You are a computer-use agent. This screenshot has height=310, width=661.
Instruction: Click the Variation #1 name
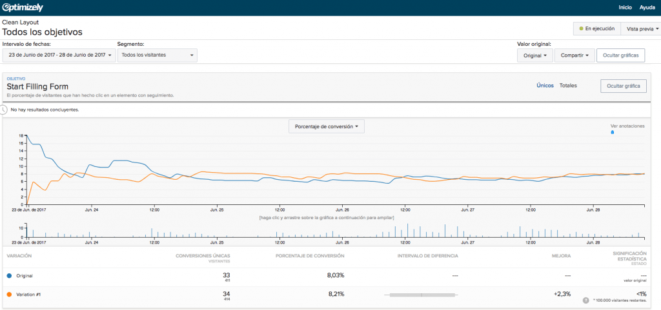(x=28, y=295)
